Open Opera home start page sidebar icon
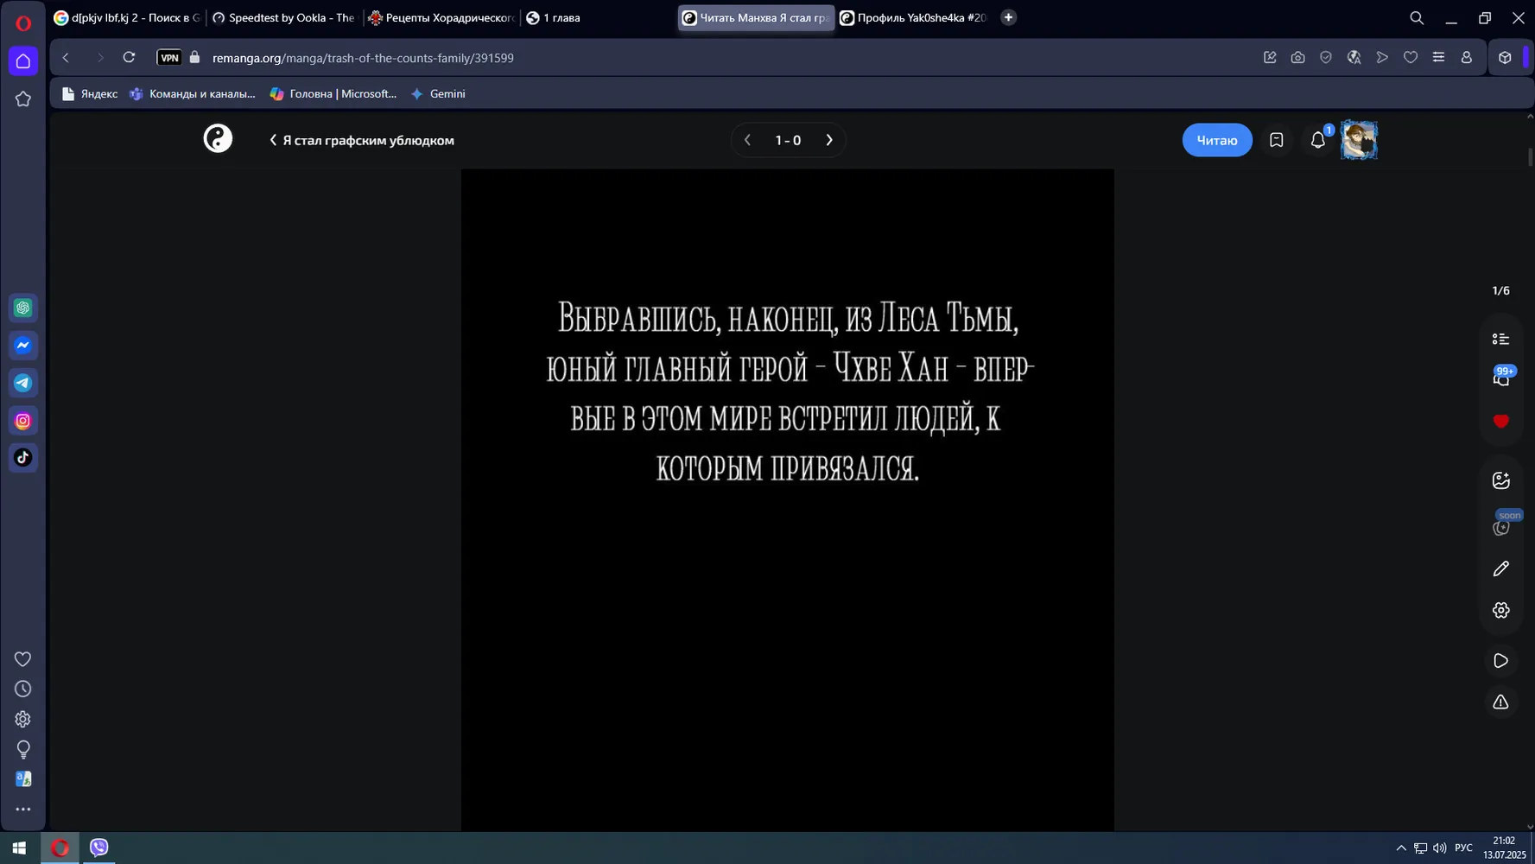The image size is (1535, 864). [x=23, y=61]
